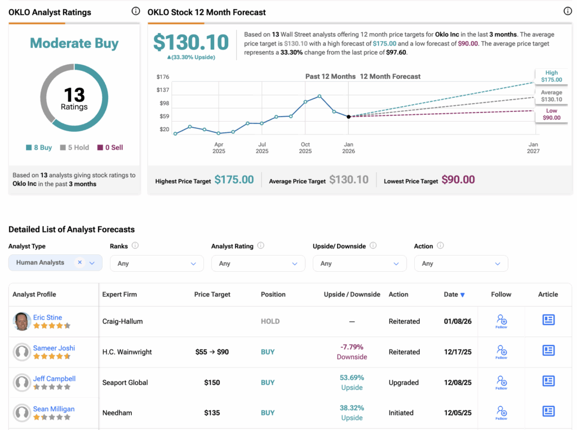Click info icon next to Ranks filter

pos(135,246)
